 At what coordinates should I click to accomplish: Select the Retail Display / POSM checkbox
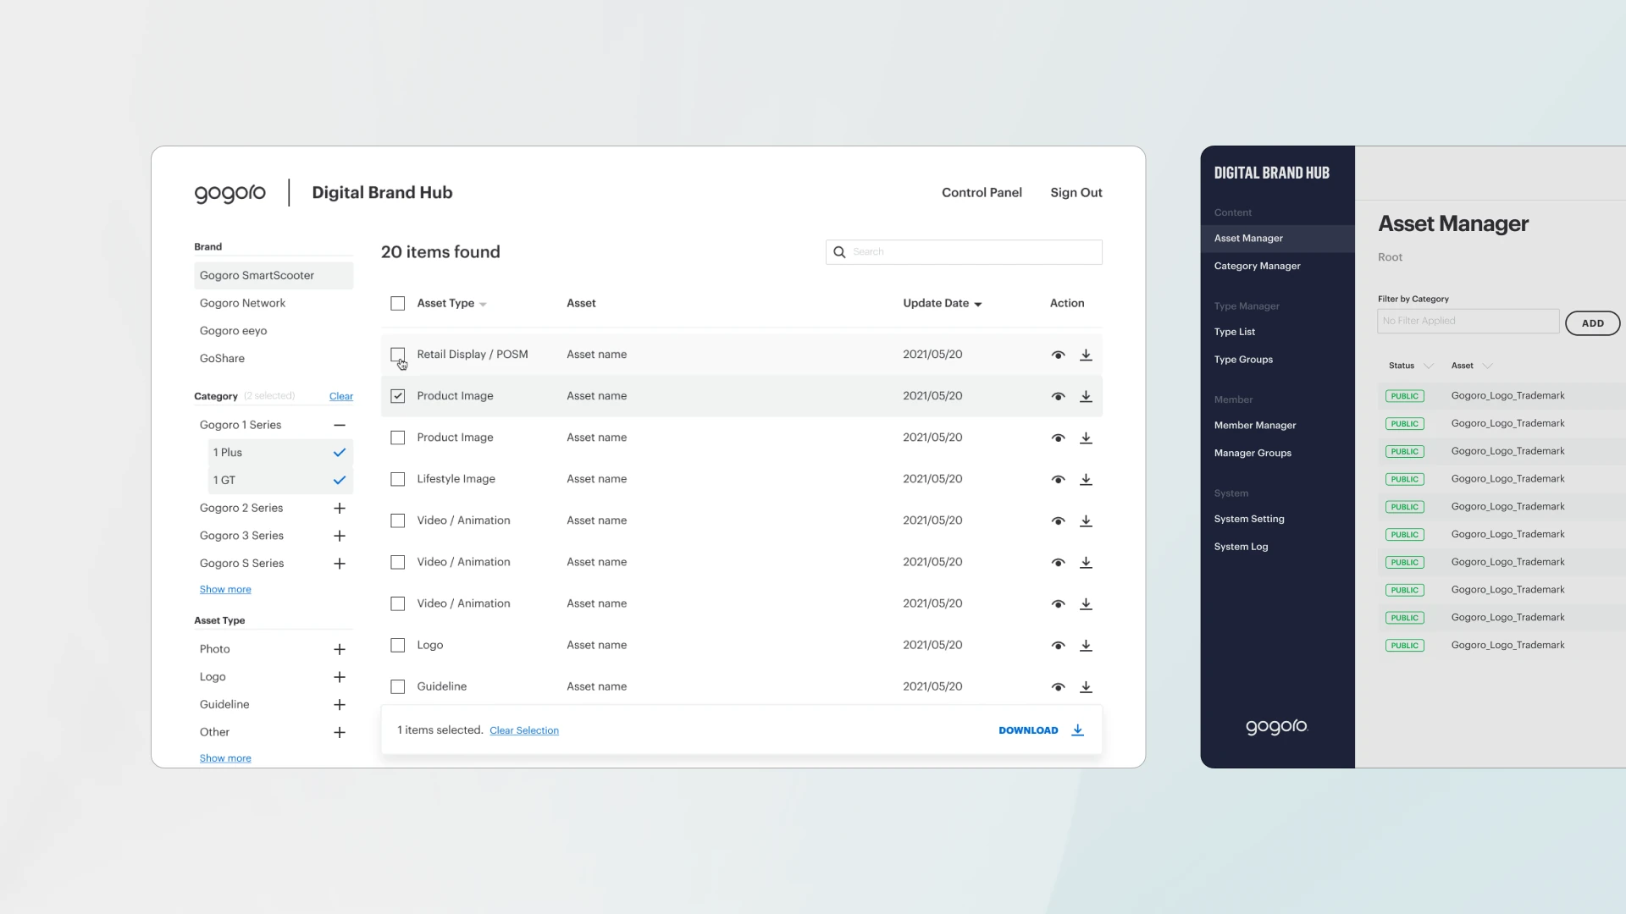[x=397, y=355]
